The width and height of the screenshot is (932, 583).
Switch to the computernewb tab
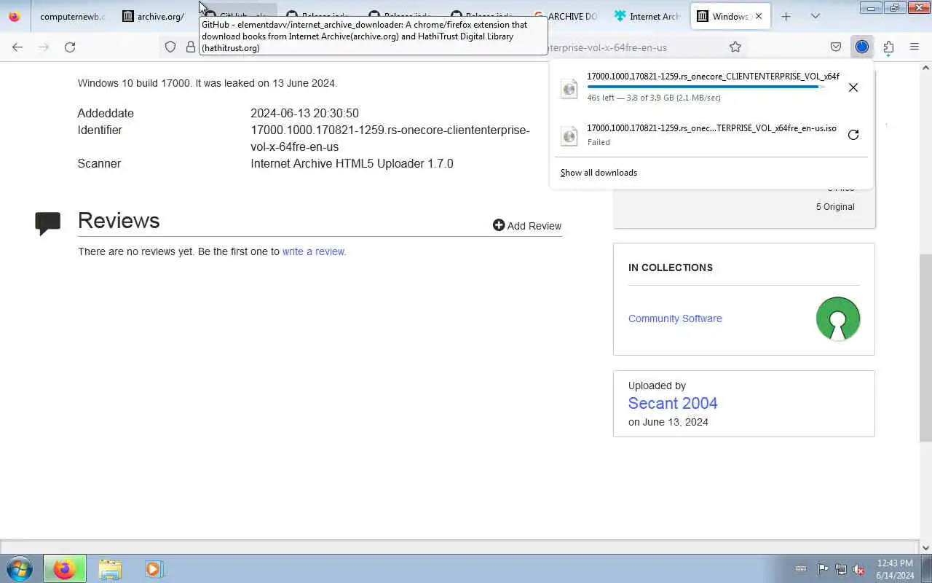click(x=72, y=16)
